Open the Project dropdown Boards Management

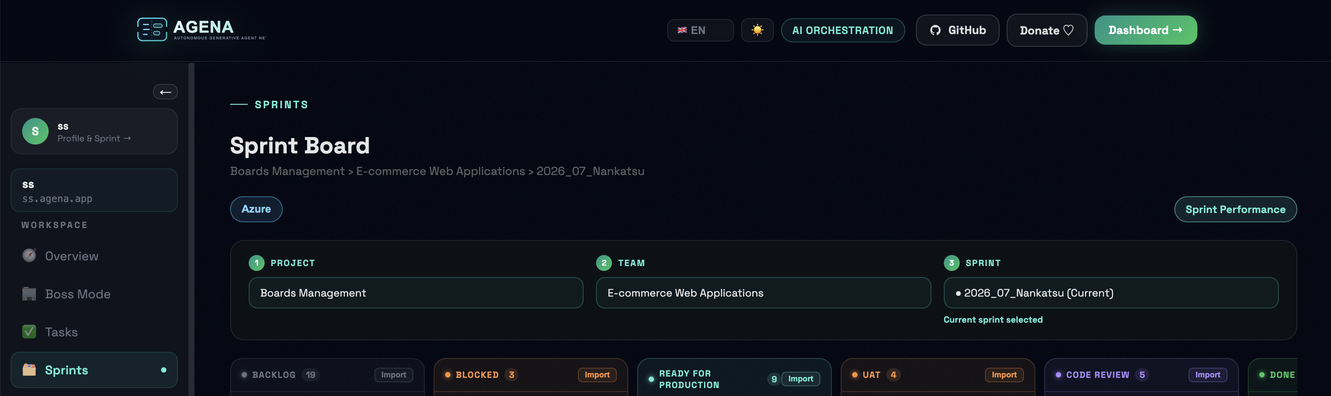(416, 293)
